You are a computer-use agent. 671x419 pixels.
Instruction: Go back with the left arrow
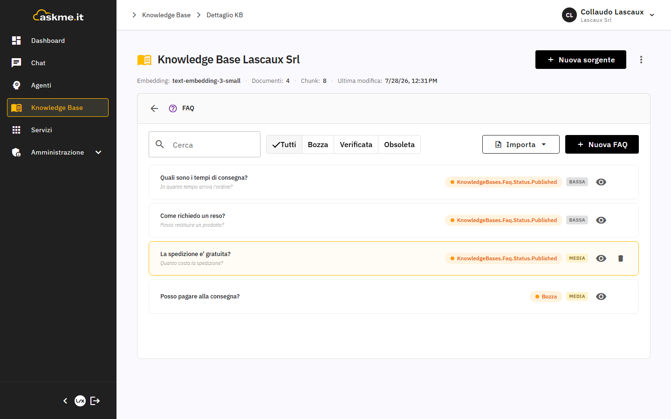pyautogui.click(x=154, y=108)
